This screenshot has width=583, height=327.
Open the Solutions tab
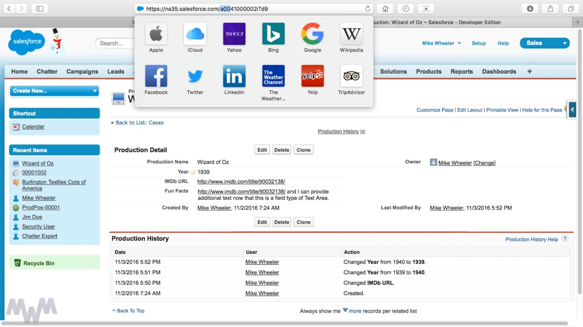point(394,71)
